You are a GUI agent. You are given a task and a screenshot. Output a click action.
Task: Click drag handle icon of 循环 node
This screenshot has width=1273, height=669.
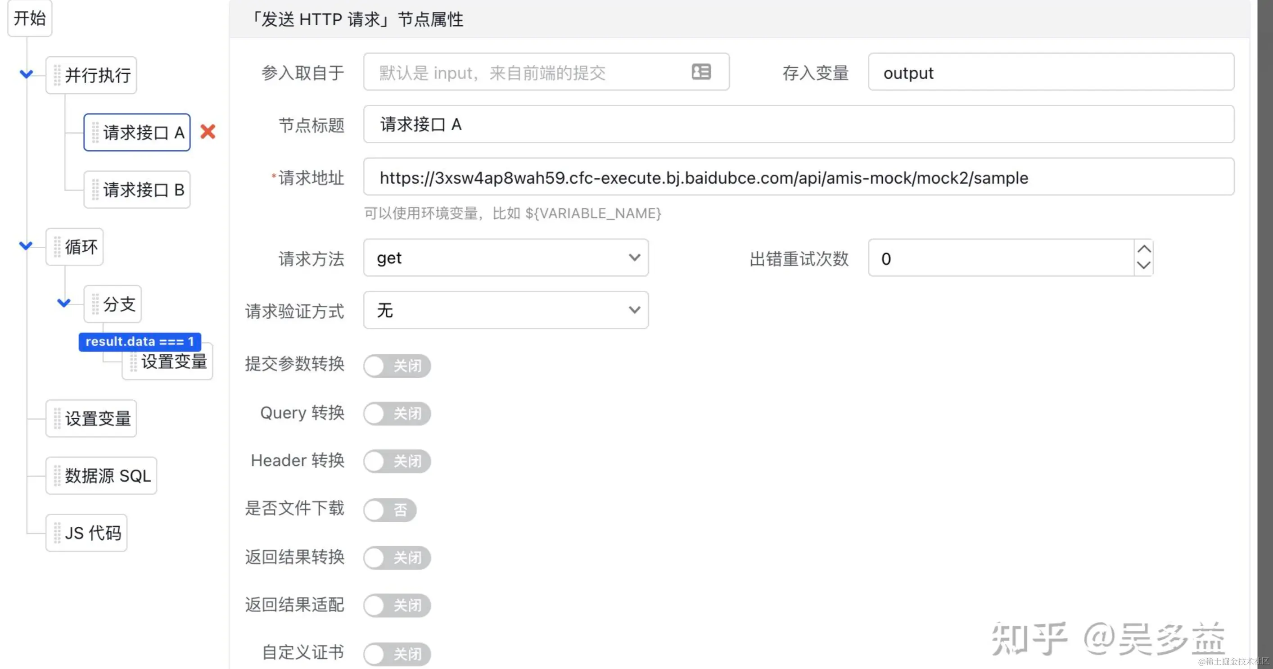tap(57, 247)
